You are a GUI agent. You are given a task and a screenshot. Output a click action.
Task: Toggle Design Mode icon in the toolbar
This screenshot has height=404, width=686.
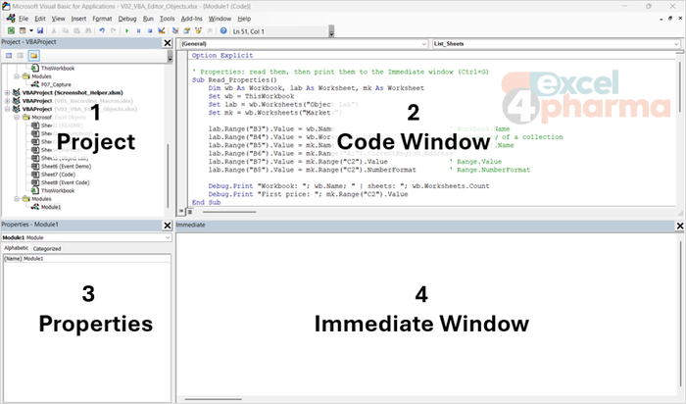pyautogui.click(x=162, y=30)
